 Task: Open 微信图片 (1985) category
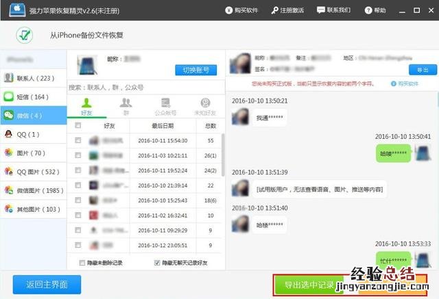click(x=36, y=190)
